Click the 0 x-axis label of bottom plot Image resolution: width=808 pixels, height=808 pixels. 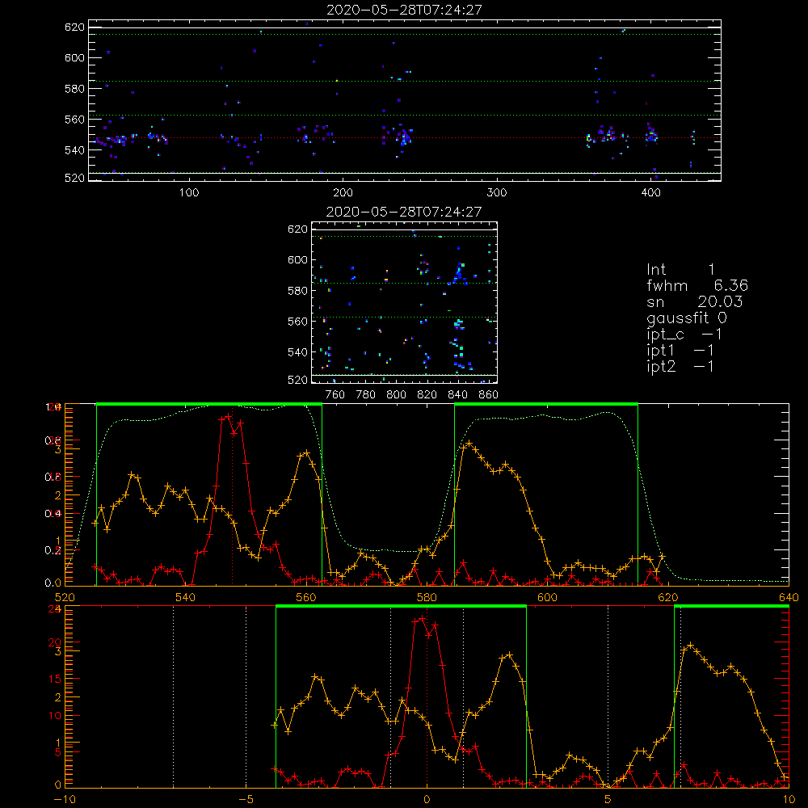[427, 799]
